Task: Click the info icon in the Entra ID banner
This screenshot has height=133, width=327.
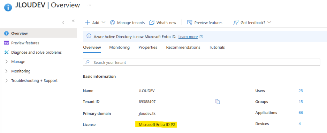Action: pos(89,36)
